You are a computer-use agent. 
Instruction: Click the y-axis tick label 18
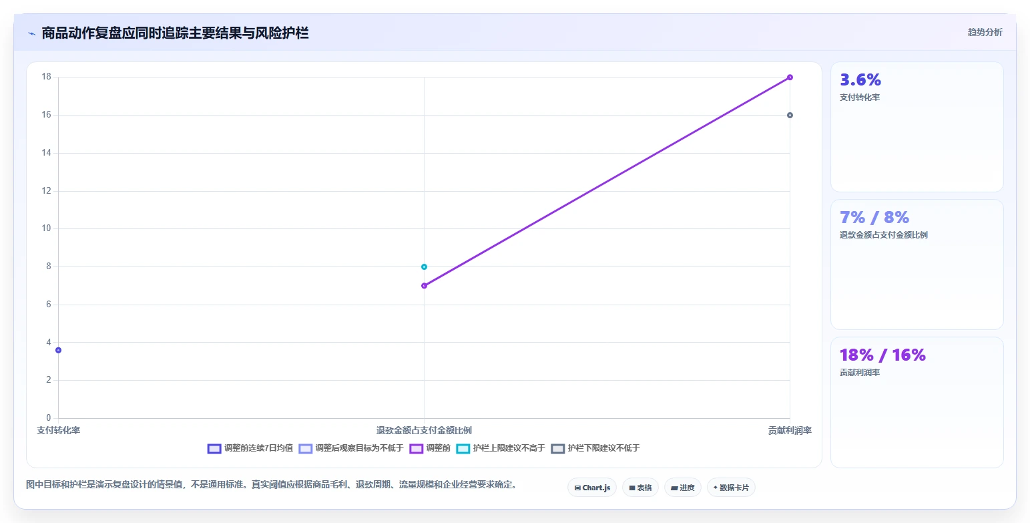(47, 77)
